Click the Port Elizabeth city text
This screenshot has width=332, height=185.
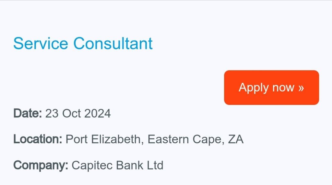click(x=103, y=139)
